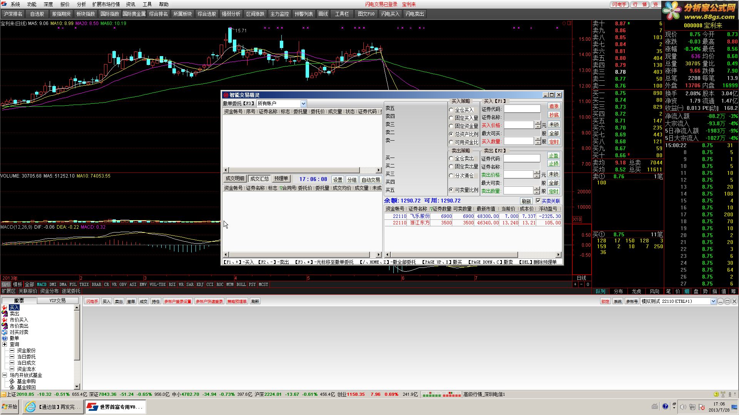Click the 沪深排名 toolbar button
This screenshot has width=739, height=415.
(x=13, y=14)
